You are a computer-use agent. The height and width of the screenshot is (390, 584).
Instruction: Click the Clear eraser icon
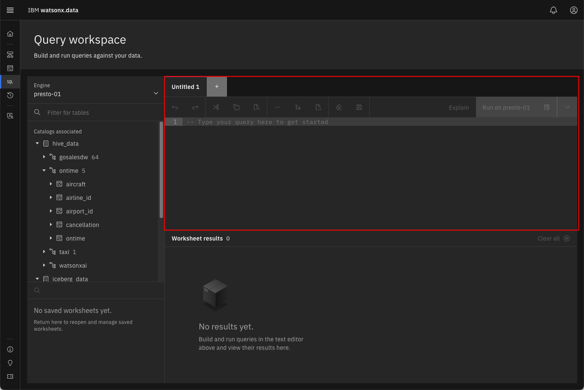339,108
